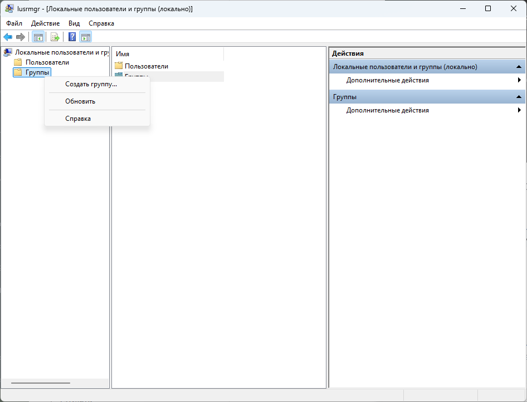Click the forward arrow toolbar icon

(x=21, y=37)
